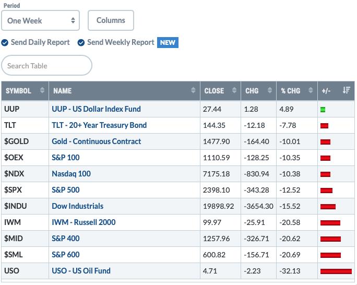Select the IWM symbol cell
This screenshot has width=357, height=285.
(x=25, y=222)
